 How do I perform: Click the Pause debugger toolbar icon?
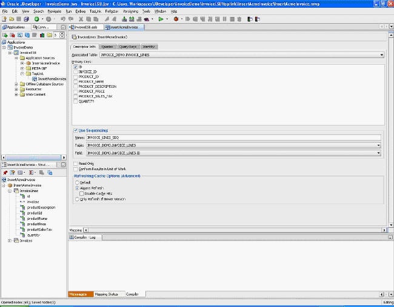(225, 19)
